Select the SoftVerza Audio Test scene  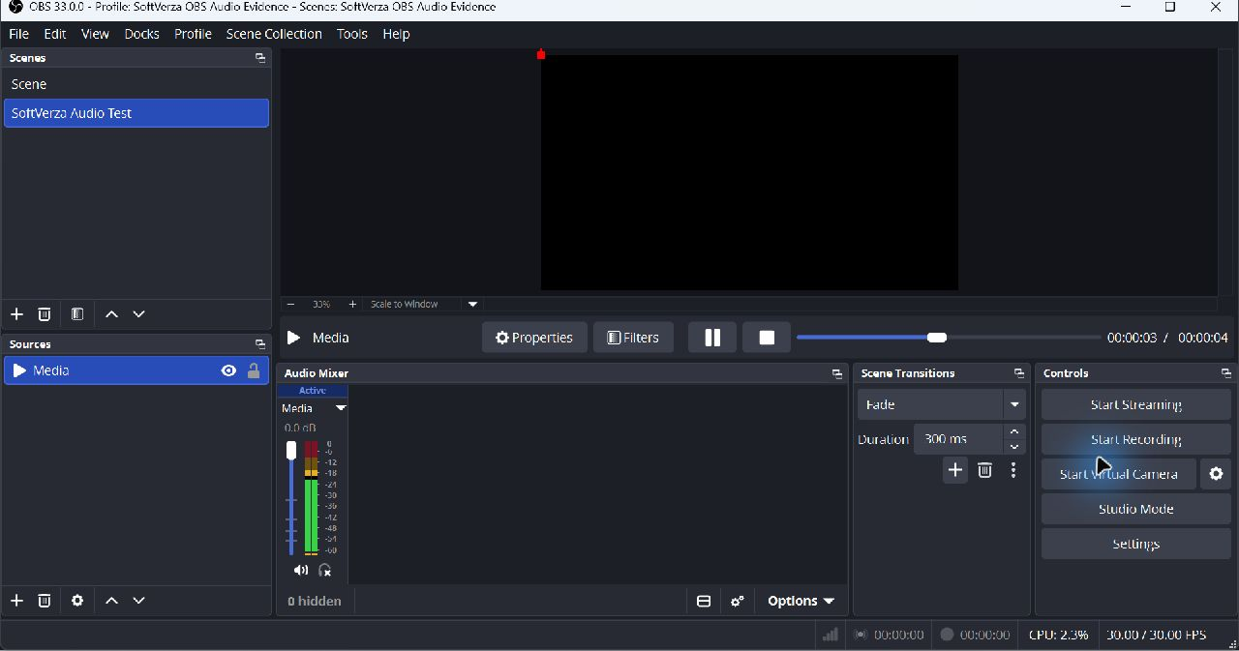(136, 113)
